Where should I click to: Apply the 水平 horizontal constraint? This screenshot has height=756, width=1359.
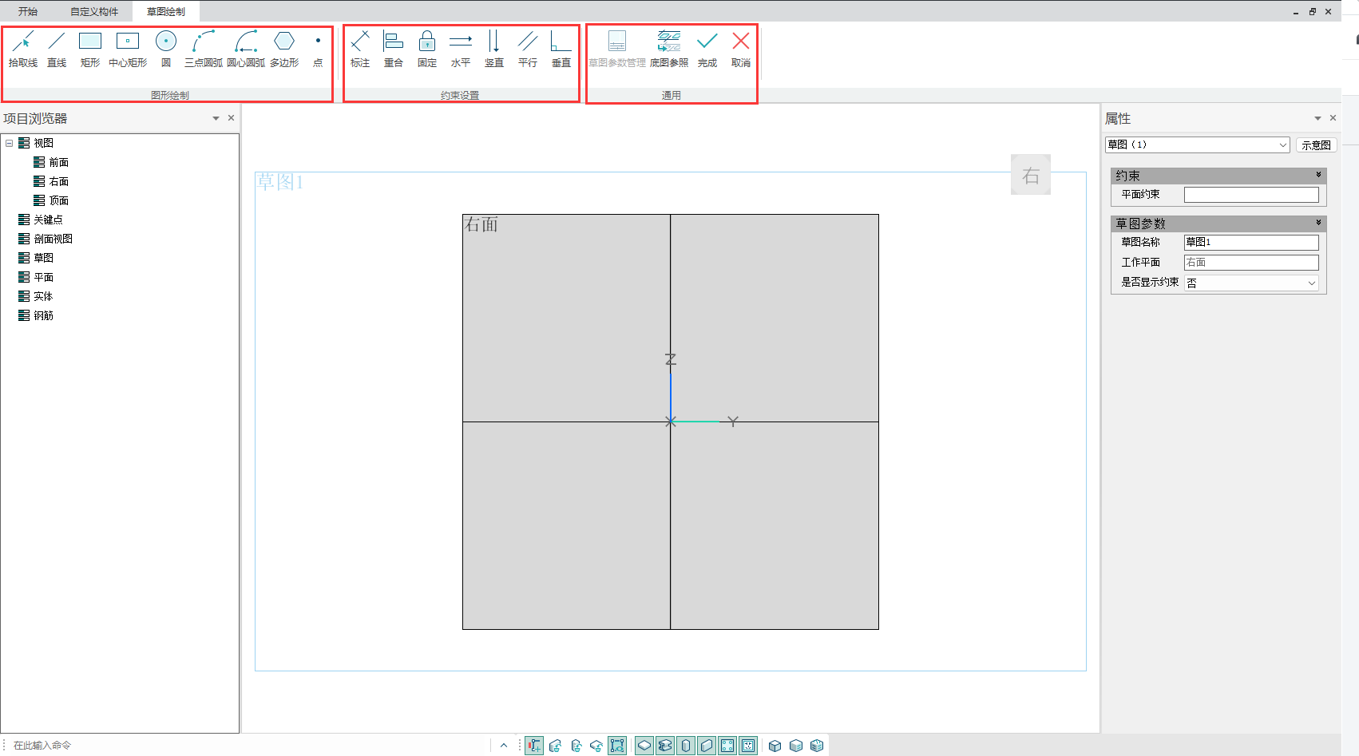click(461, 49)
